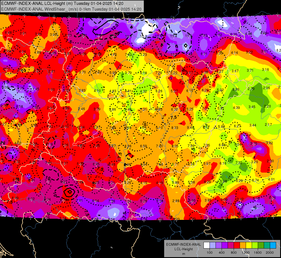This screenshot has width=281, height=258.
Task: Click the LCL-Height title line at top
Action: tap(62, 3)
